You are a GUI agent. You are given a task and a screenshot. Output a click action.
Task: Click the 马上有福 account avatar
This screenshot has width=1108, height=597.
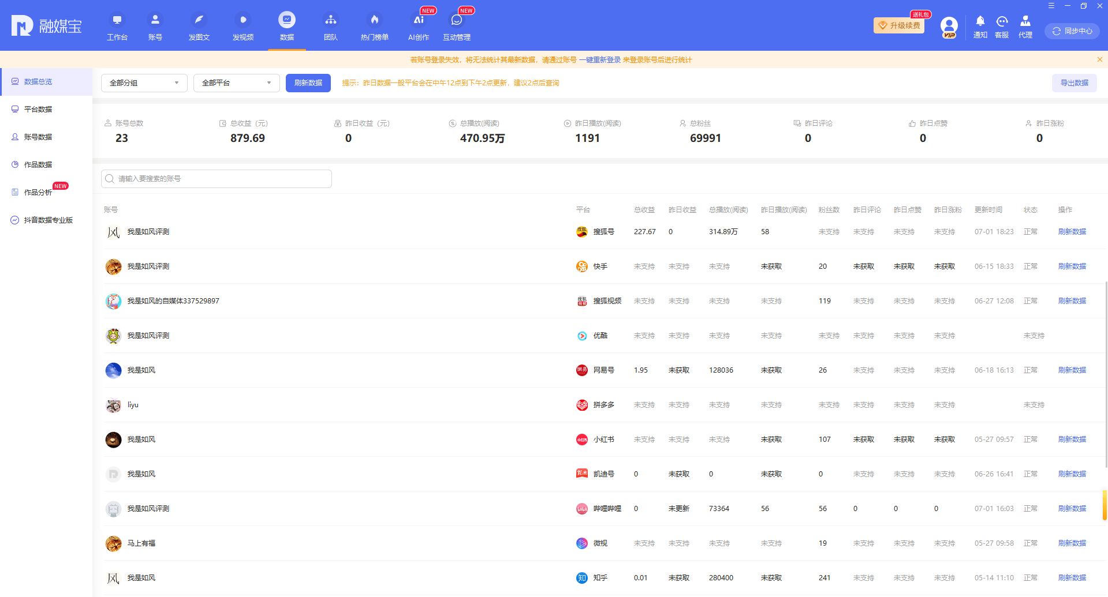point(113,544)
